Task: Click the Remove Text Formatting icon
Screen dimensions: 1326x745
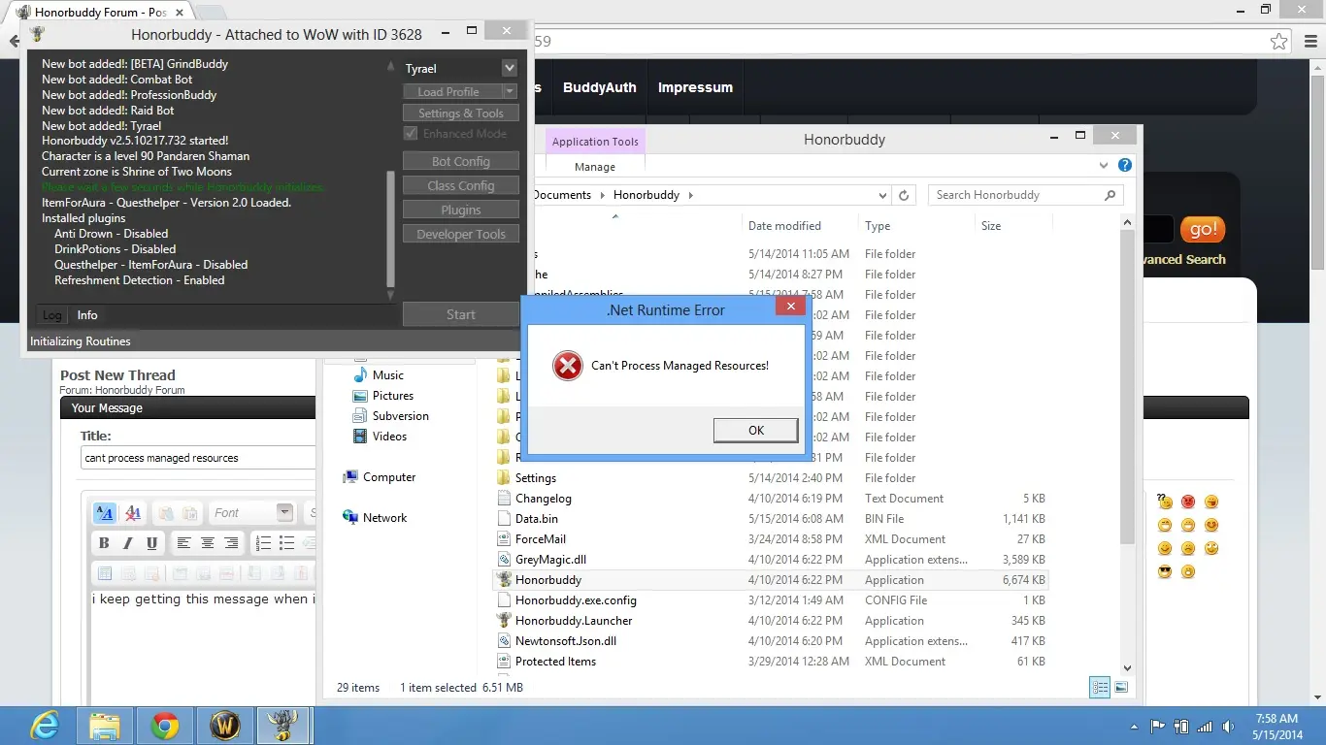Action: (133, 513)
